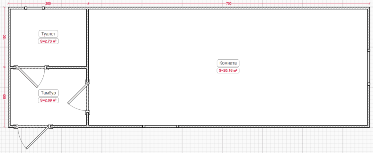The height and width of the screenshot is (153, 373).
Task: Select the window in the Туалет top wall
Action: click(x=34, y=8)
